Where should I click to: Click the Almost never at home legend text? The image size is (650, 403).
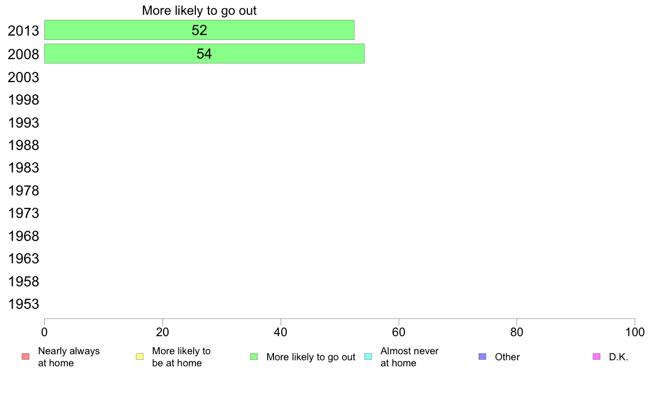click(410, 357)
